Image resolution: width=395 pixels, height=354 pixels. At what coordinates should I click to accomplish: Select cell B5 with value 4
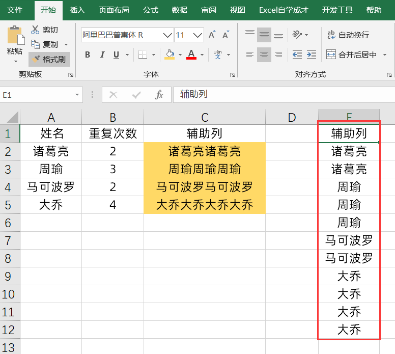point(112,205)
